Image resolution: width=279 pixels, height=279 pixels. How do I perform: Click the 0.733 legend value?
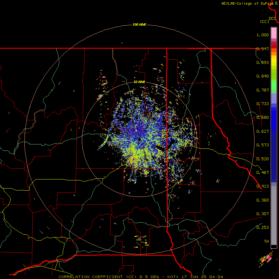(263, 104)
